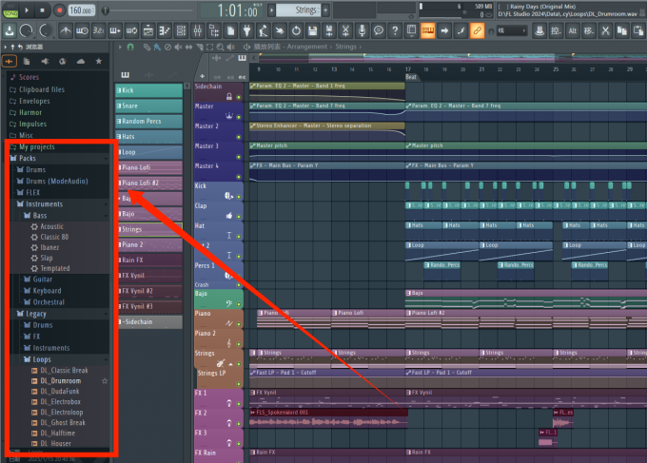Open the snap dropdown in main toolbar
This screenshot has height=463, width=647.
513,30
